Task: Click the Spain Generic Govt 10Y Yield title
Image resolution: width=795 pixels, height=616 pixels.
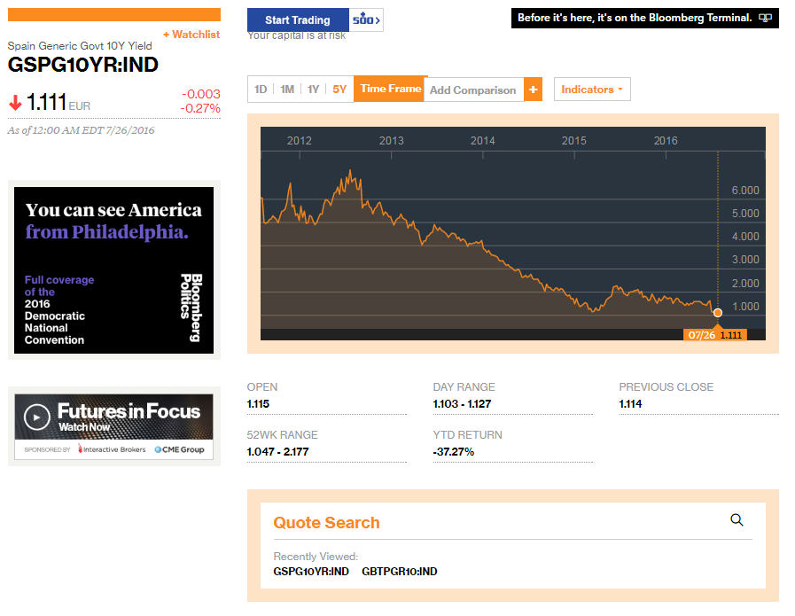Action: click(80, 45)
